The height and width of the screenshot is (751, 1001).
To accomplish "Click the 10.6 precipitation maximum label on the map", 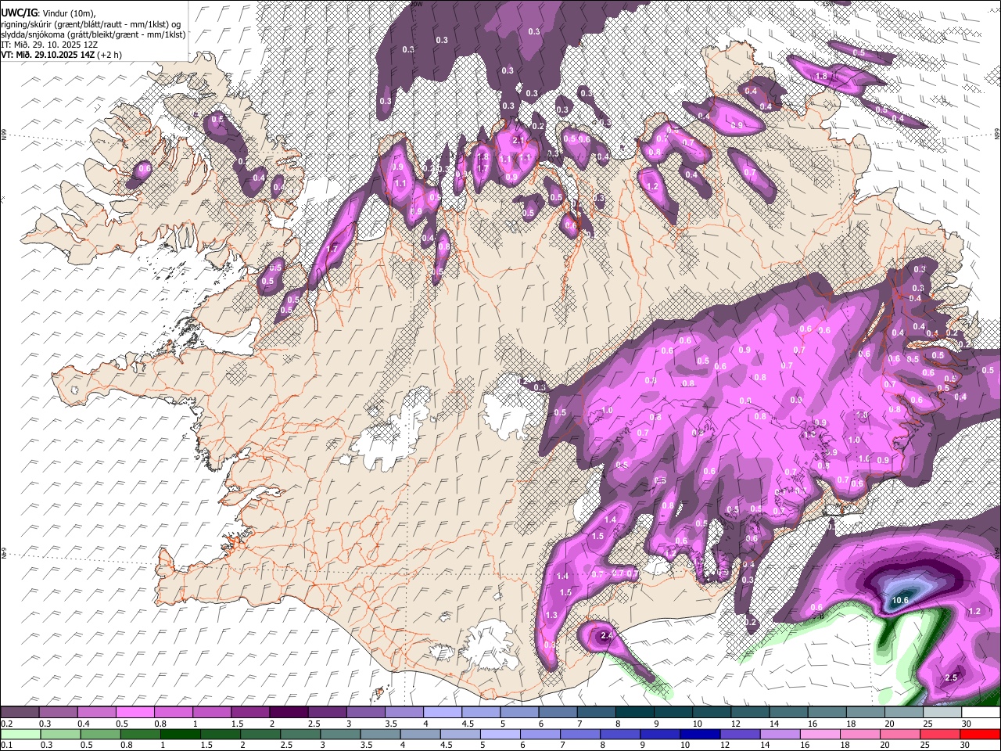I will [x=900, y=600].
